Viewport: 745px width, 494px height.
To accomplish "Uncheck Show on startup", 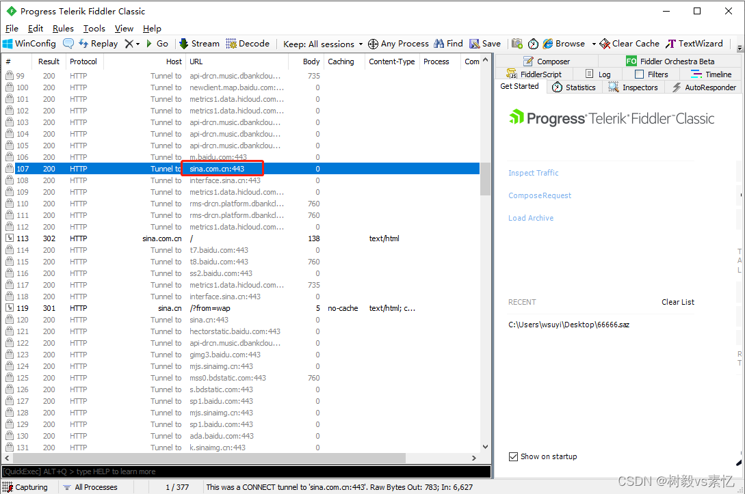I will pos(513,456).
